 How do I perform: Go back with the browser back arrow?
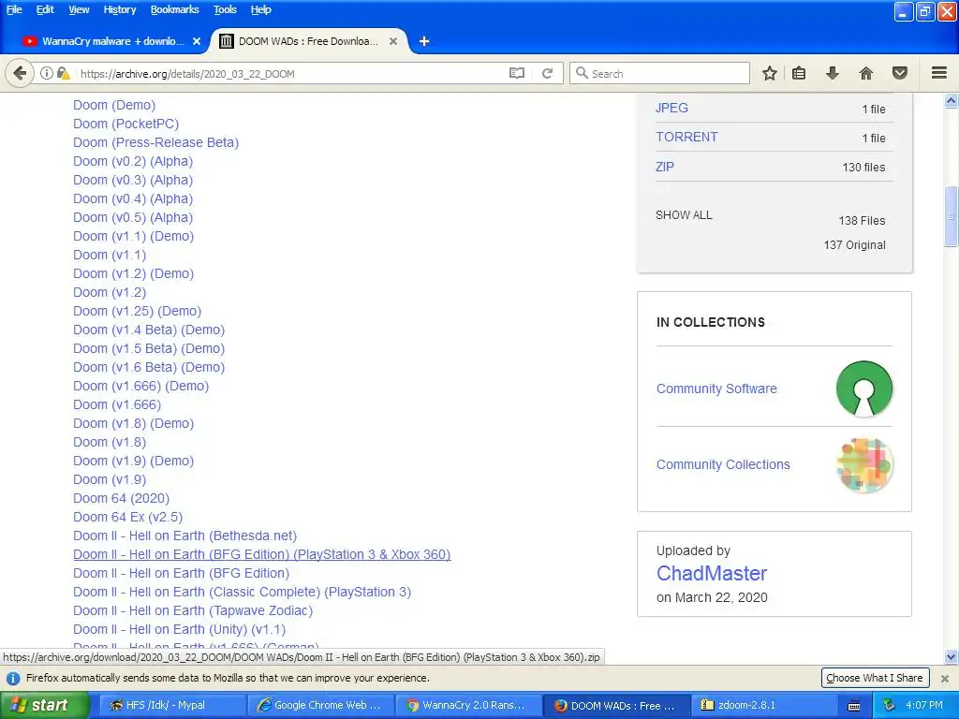(20, 73)
